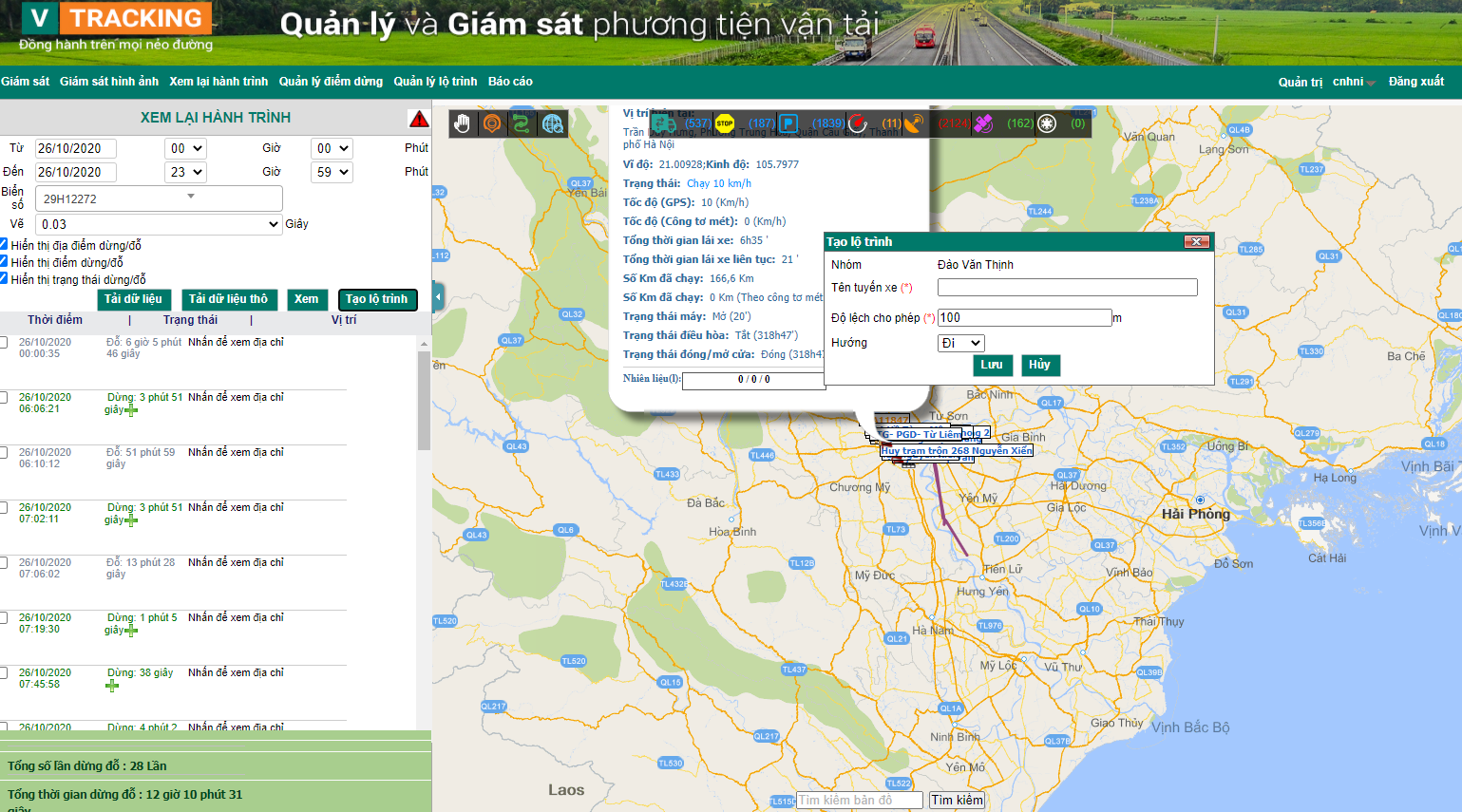Image resolution: width=1462 pixels, height=812 pixels.
Task: Uncheck Hiển thị địa điểm dừng/đỗ checkbox
Action: pyautogui.click(x=4, y=244)
